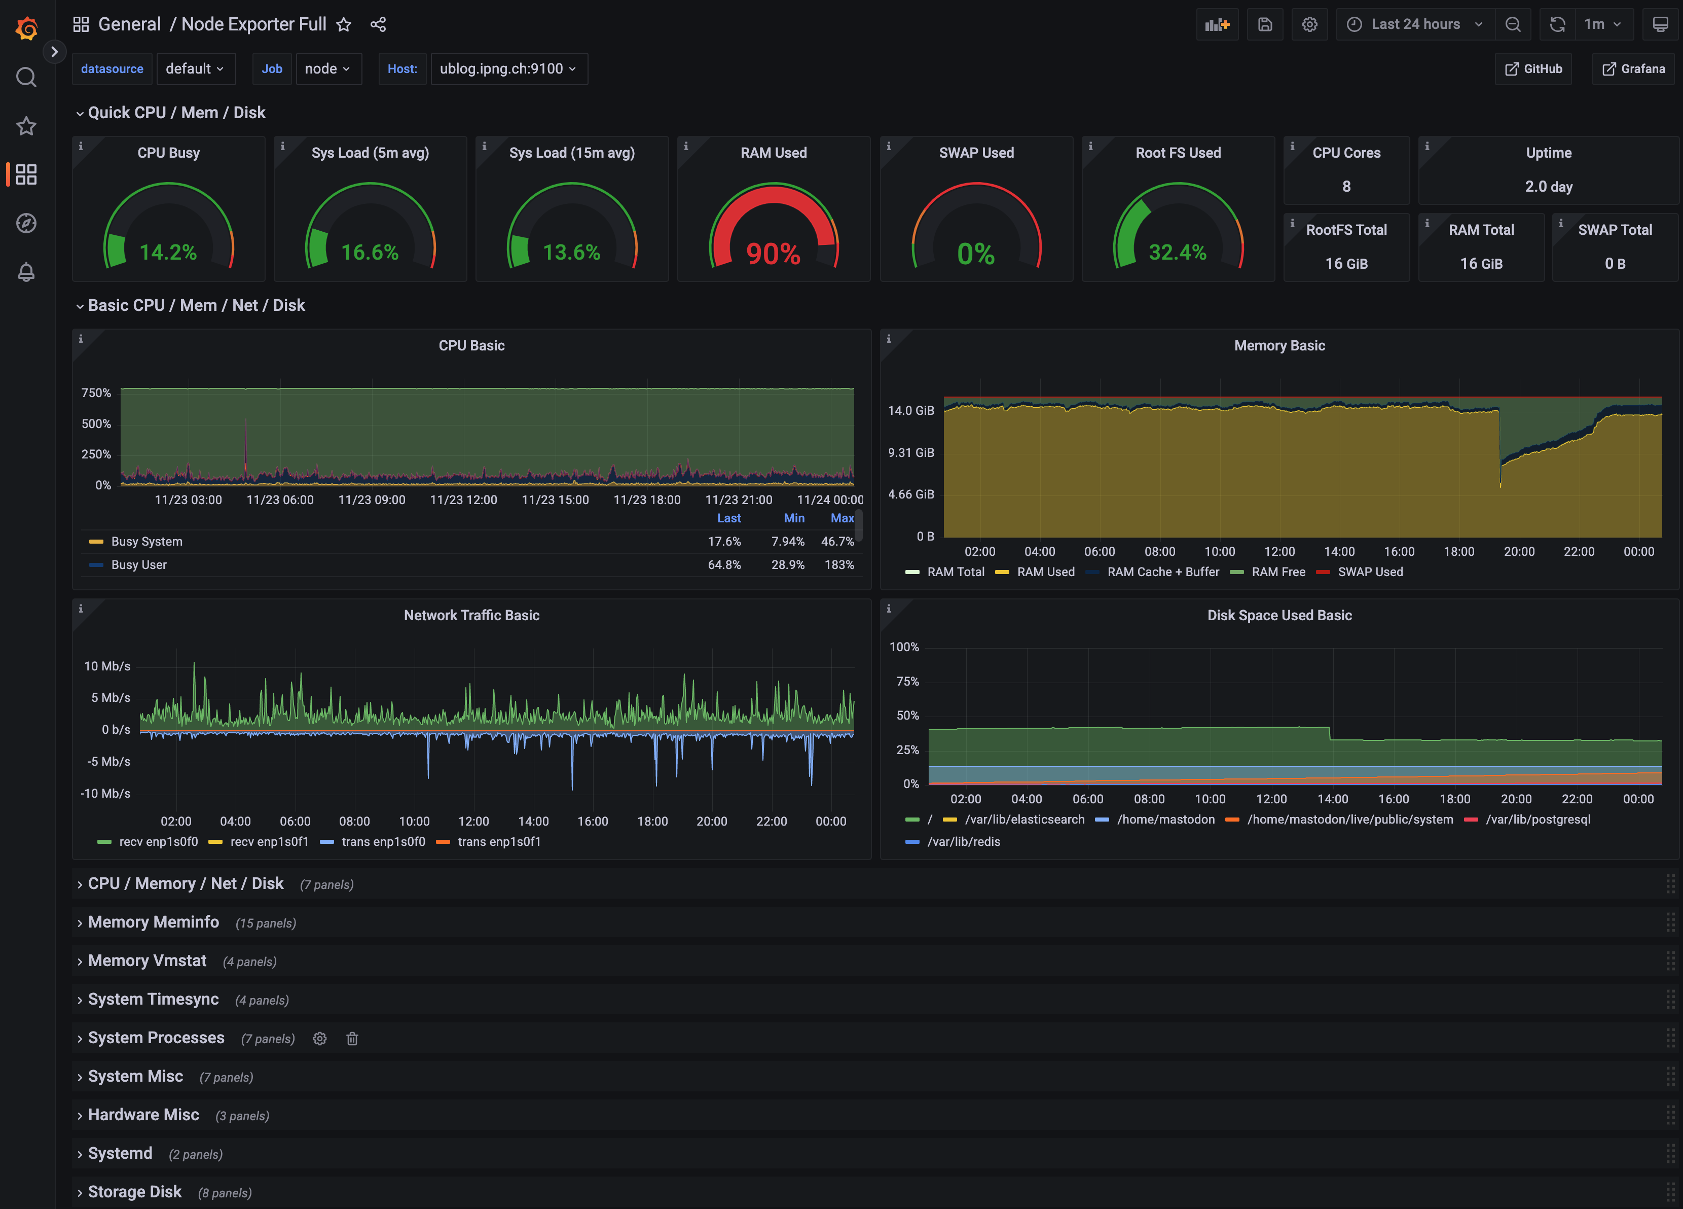Click the General folder breadcrumb
1683x1209 pixels.
tap(129, 24)
